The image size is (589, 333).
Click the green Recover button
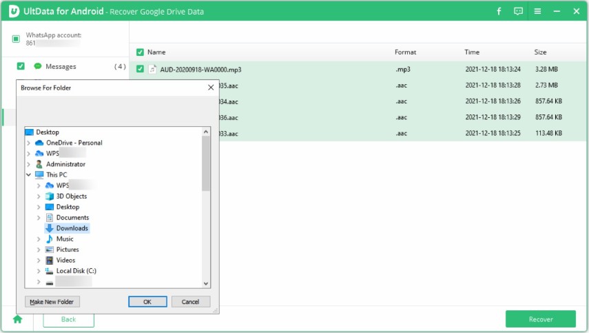[x=540, y=319]
